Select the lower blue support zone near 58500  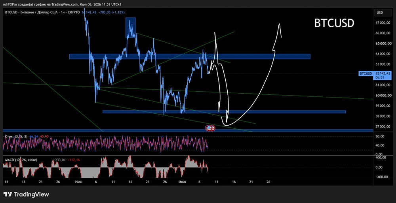pos(224,112)
